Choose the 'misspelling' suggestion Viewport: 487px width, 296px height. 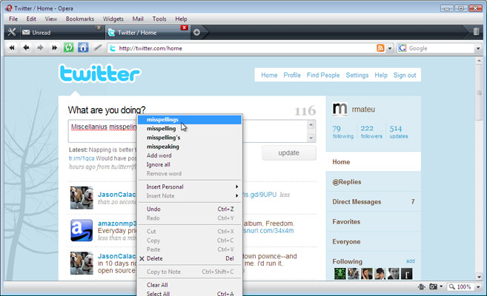pyautogui.click(x=161, y=128)
